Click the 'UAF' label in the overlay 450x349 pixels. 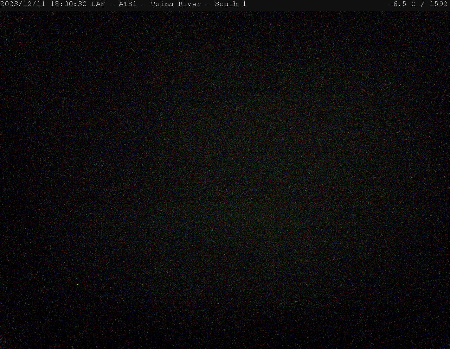point(98,4)
